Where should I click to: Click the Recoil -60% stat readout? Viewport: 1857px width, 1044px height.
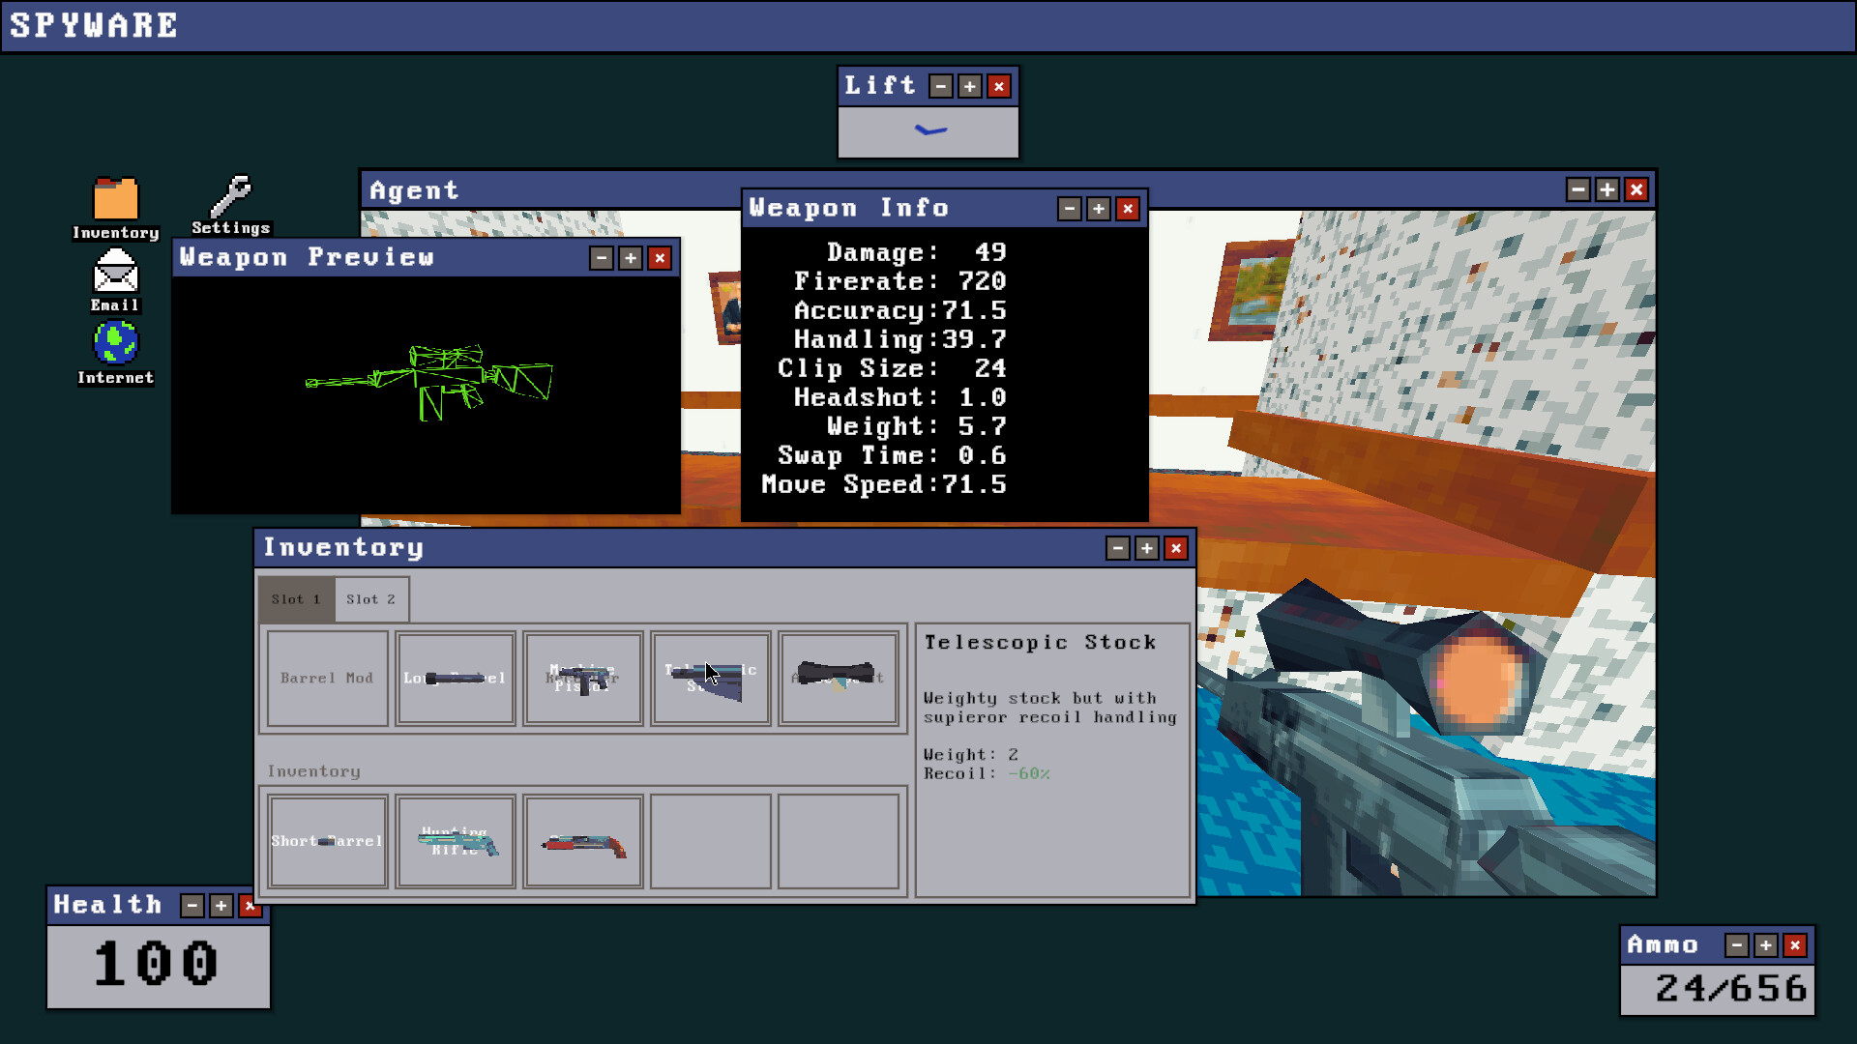tap(985, 773)
